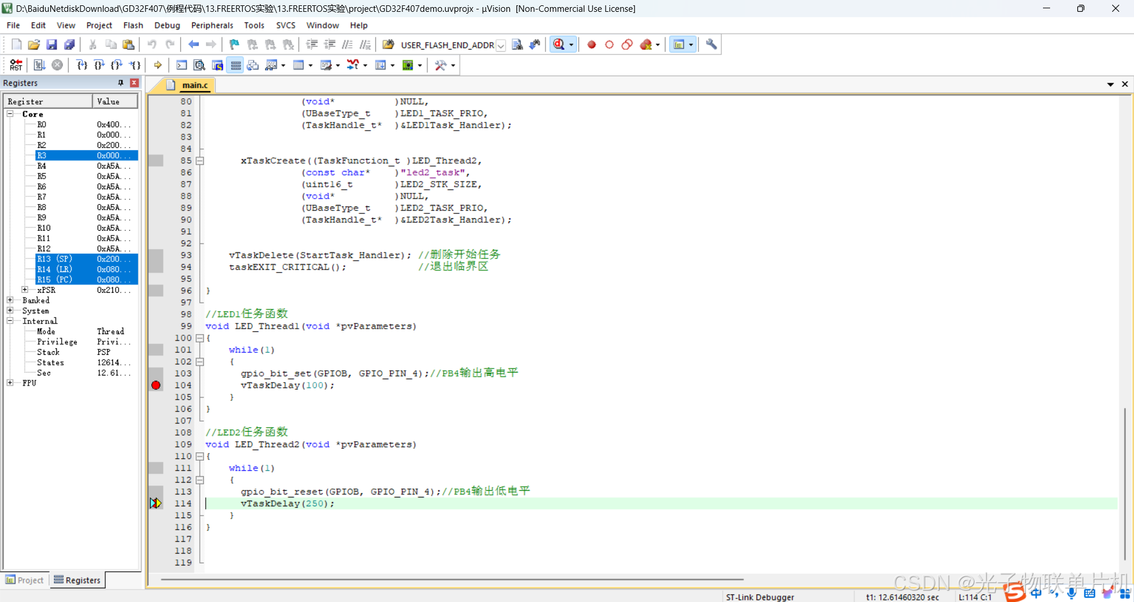This screenshot has width=1134, height=602.
Task: Pin the Registers panel with the pushpin
Action: point(121,83)
